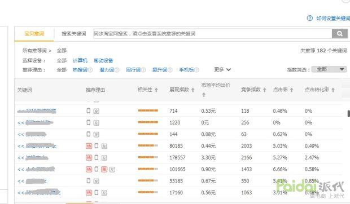The width and height of the screenshot is (350, 204).
Task: Click the search magnifier button
Action: [340, 34]
